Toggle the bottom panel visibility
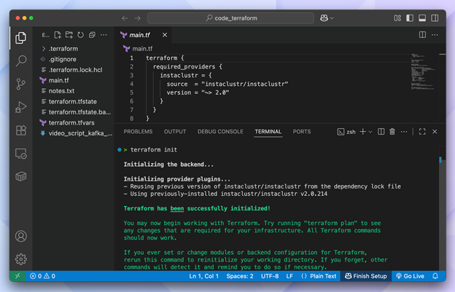455x292 pixels. [x=422, y=18]
